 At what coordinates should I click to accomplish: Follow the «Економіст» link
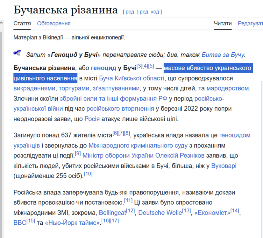click(212, 213)
